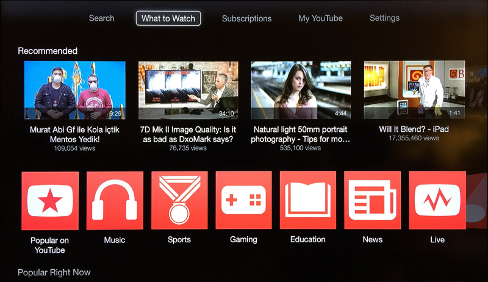488x282 pixels.
Task: Click the 'News' label under the newspaper
Action: click(x=373, y=239)
